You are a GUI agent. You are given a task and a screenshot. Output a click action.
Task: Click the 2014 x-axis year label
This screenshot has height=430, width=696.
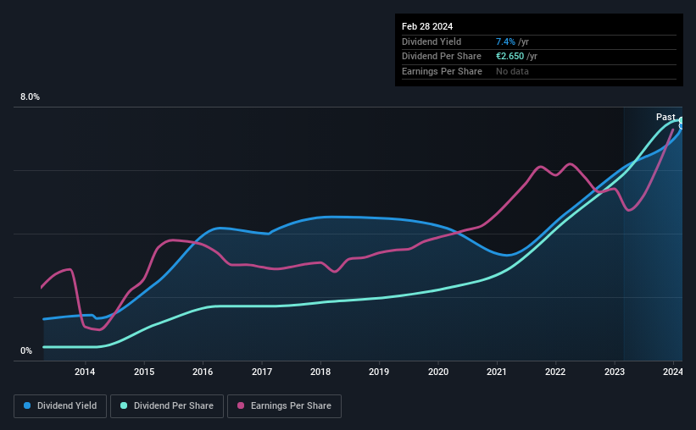[x=85, y=372]
